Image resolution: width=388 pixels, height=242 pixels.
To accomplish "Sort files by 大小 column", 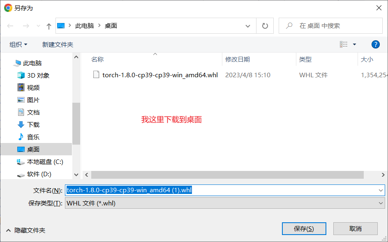I will point(367,60).
